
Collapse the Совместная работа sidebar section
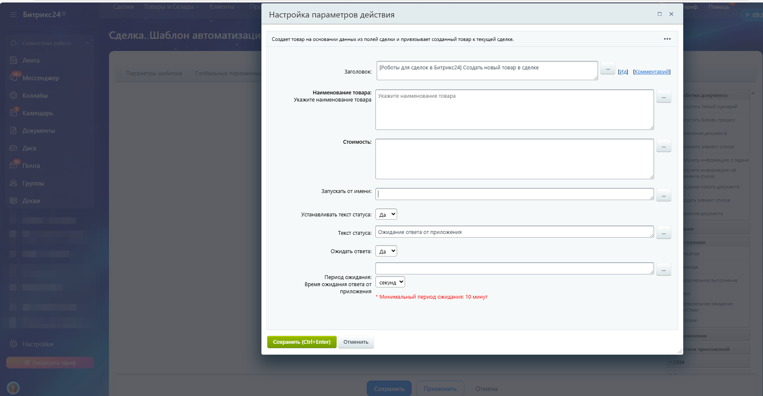click(87, 43)
